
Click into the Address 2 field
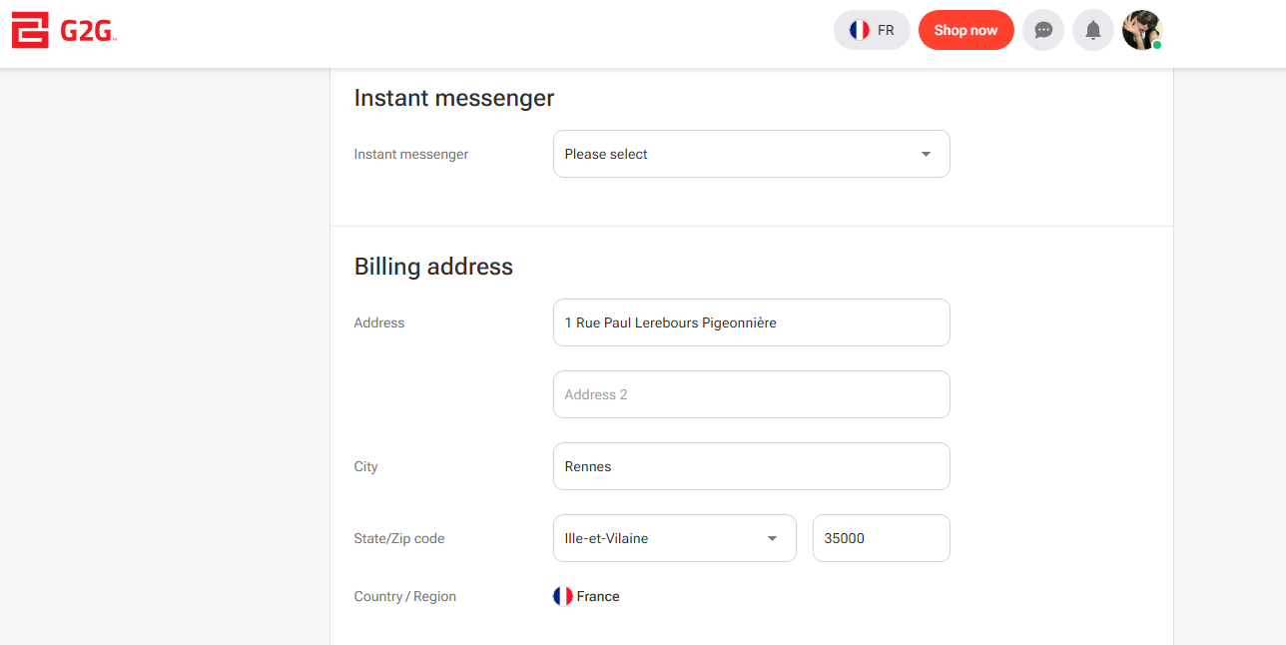(x=751, y=394)
